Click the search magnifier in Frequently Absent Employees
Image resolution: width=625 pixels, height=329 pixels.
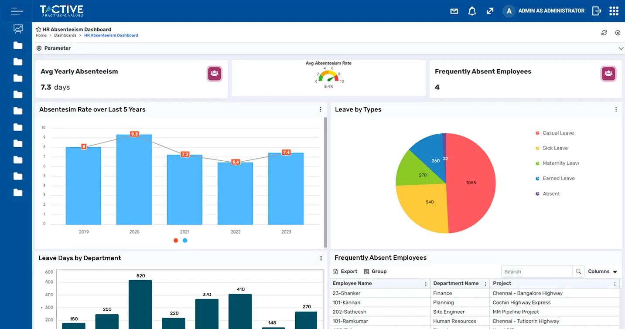click(578, 271)
